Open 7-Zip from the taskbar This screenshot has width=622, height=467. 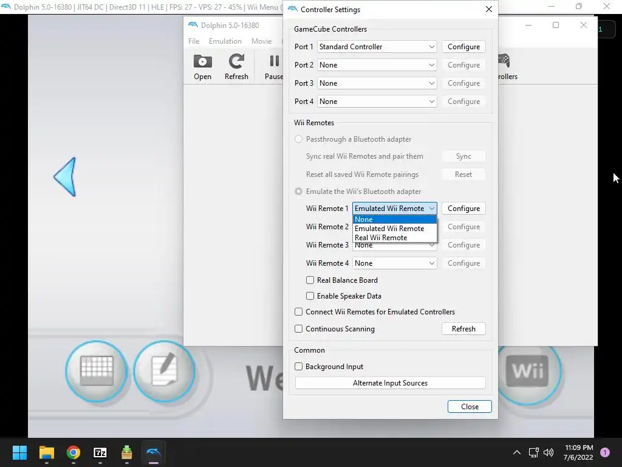pyautogui.click(x=100, y=452)
